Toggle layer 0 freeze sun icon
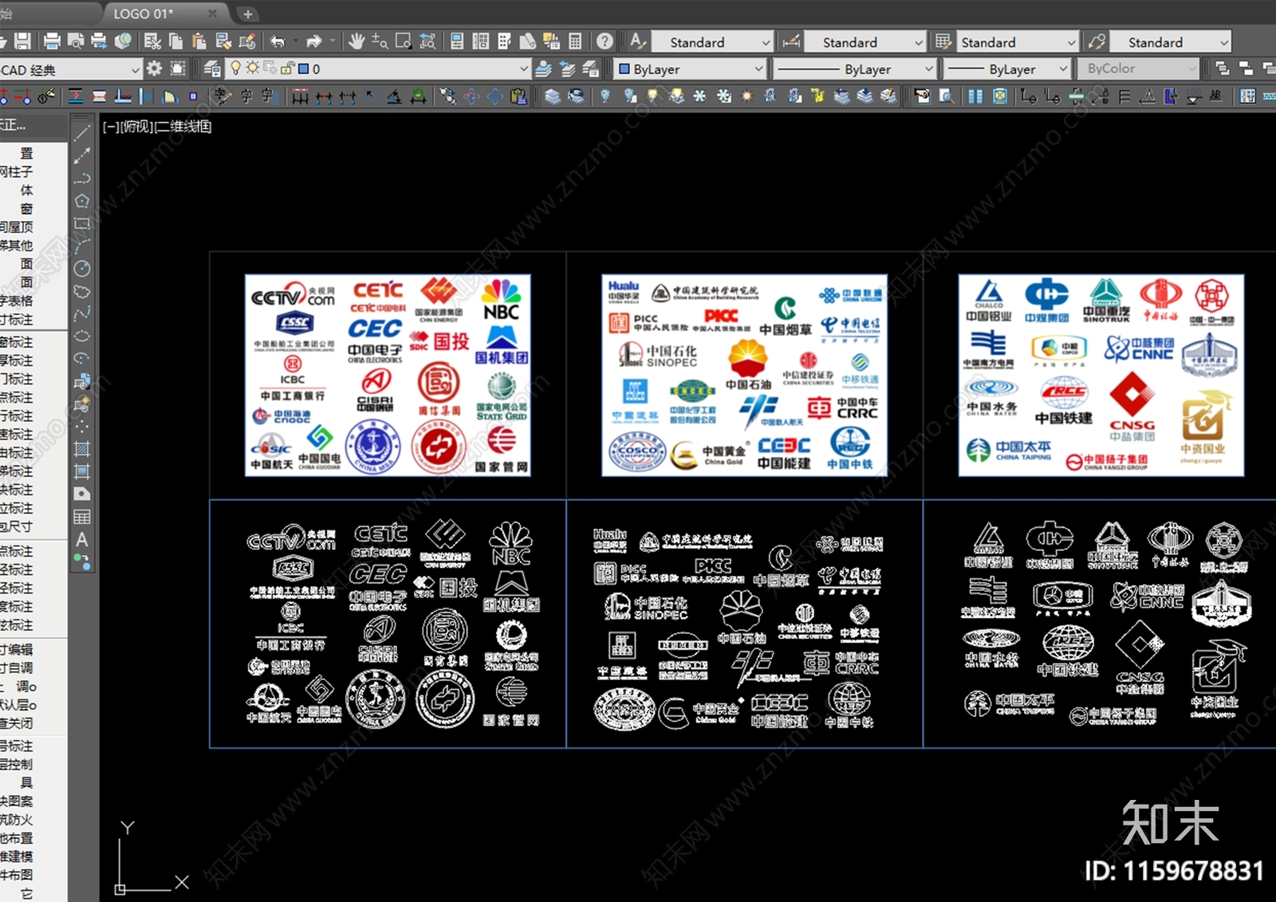 [252, 69]
